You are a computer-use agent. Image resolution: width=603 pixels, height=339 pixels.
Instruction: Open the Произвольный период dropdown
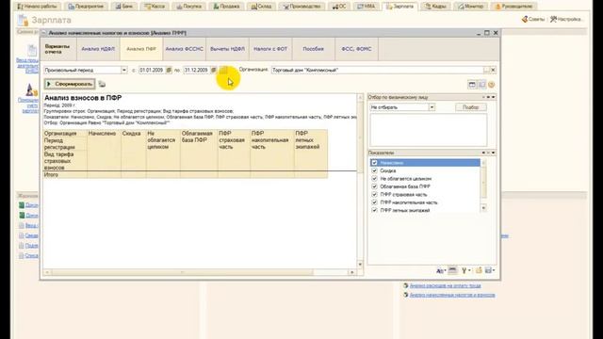[123, 71]
